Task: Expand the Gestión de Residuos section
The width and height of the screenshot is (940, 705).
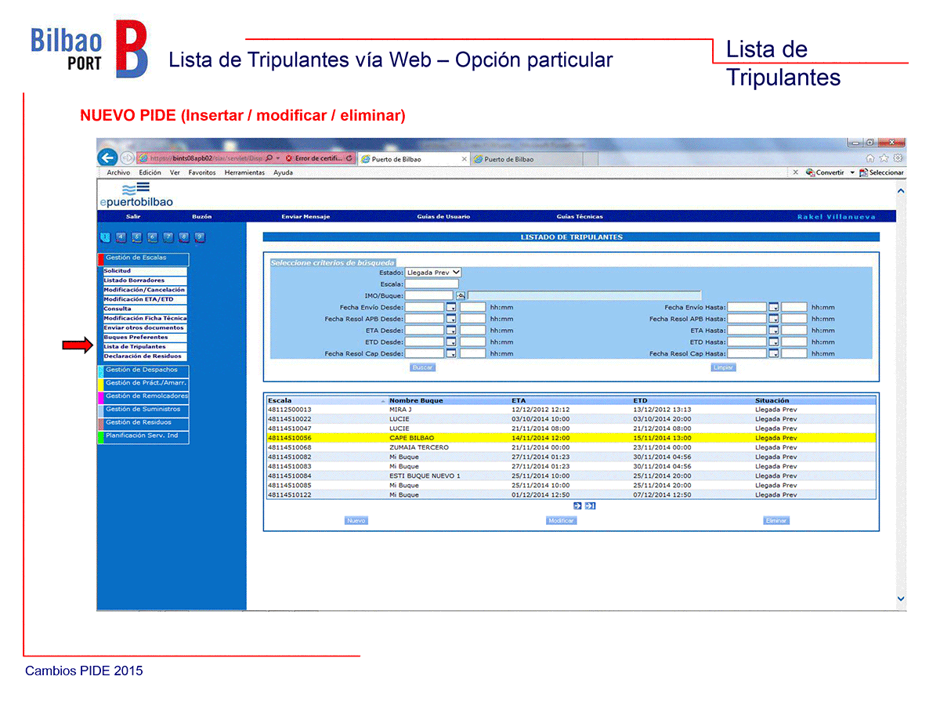Action: (x=142, y=423)
